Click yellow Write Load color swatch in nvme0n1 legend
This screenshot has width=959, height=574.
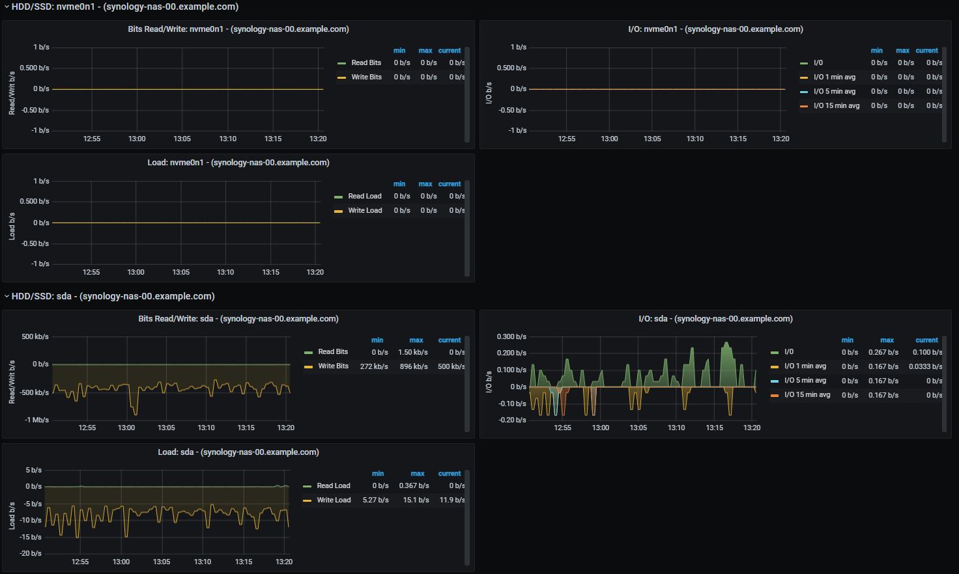pyautogui.click(x=339, y=212)
